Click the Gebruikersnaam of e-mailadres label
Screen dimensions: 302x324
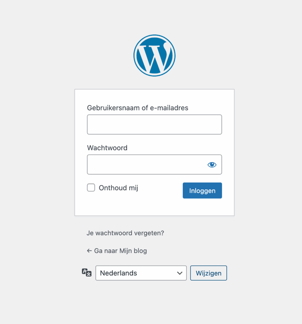point(138,108)
